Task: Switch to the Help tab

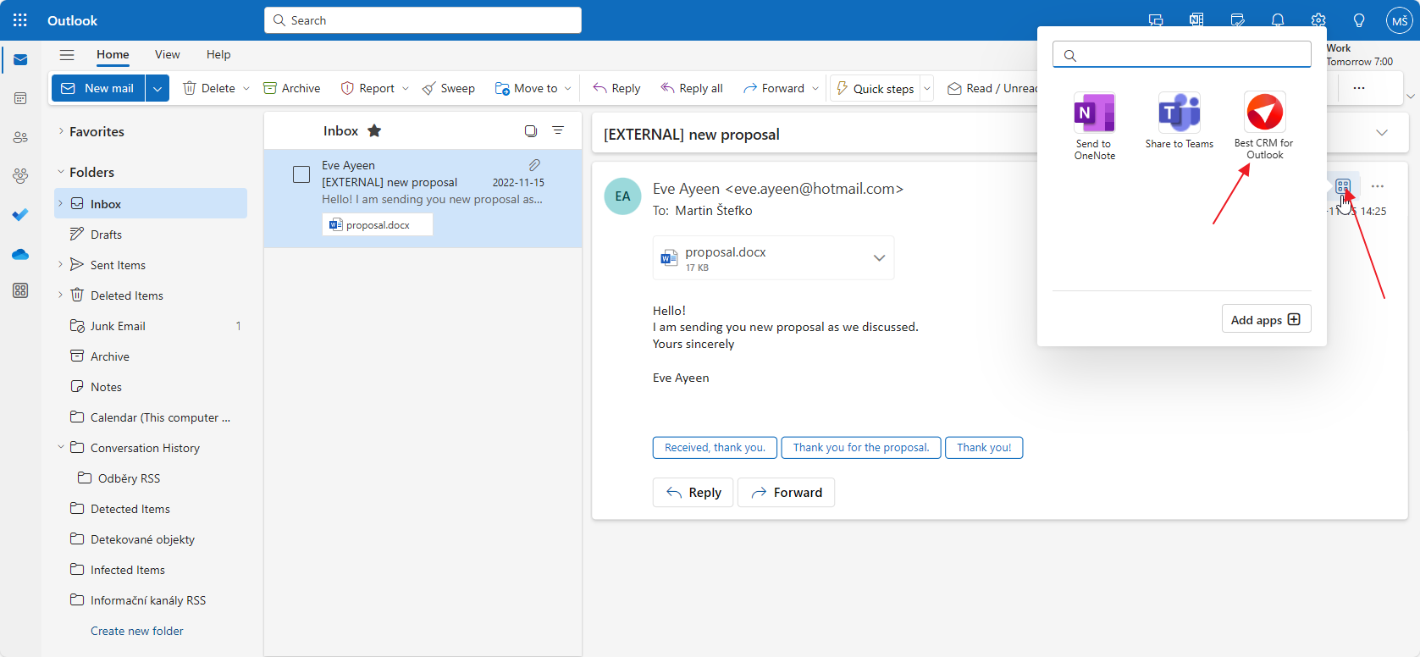Action: [x=218, y=55]
